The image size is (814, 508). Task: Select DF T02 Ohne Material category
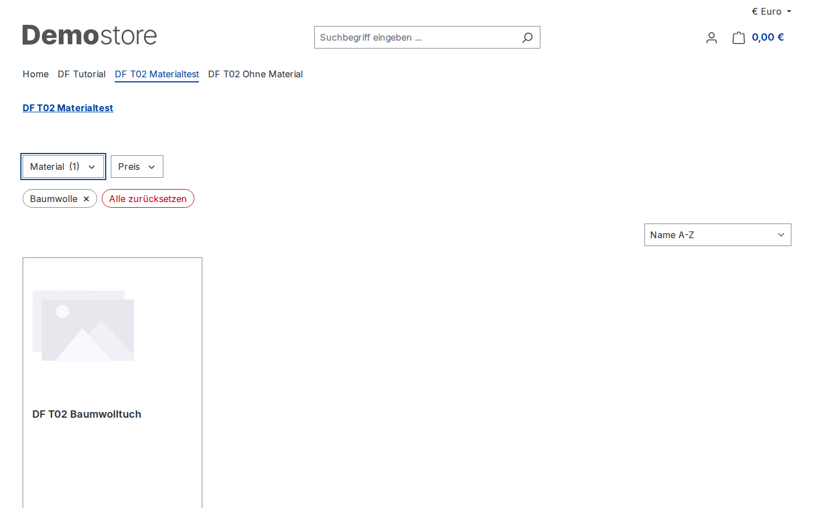(x=256, y=74)
